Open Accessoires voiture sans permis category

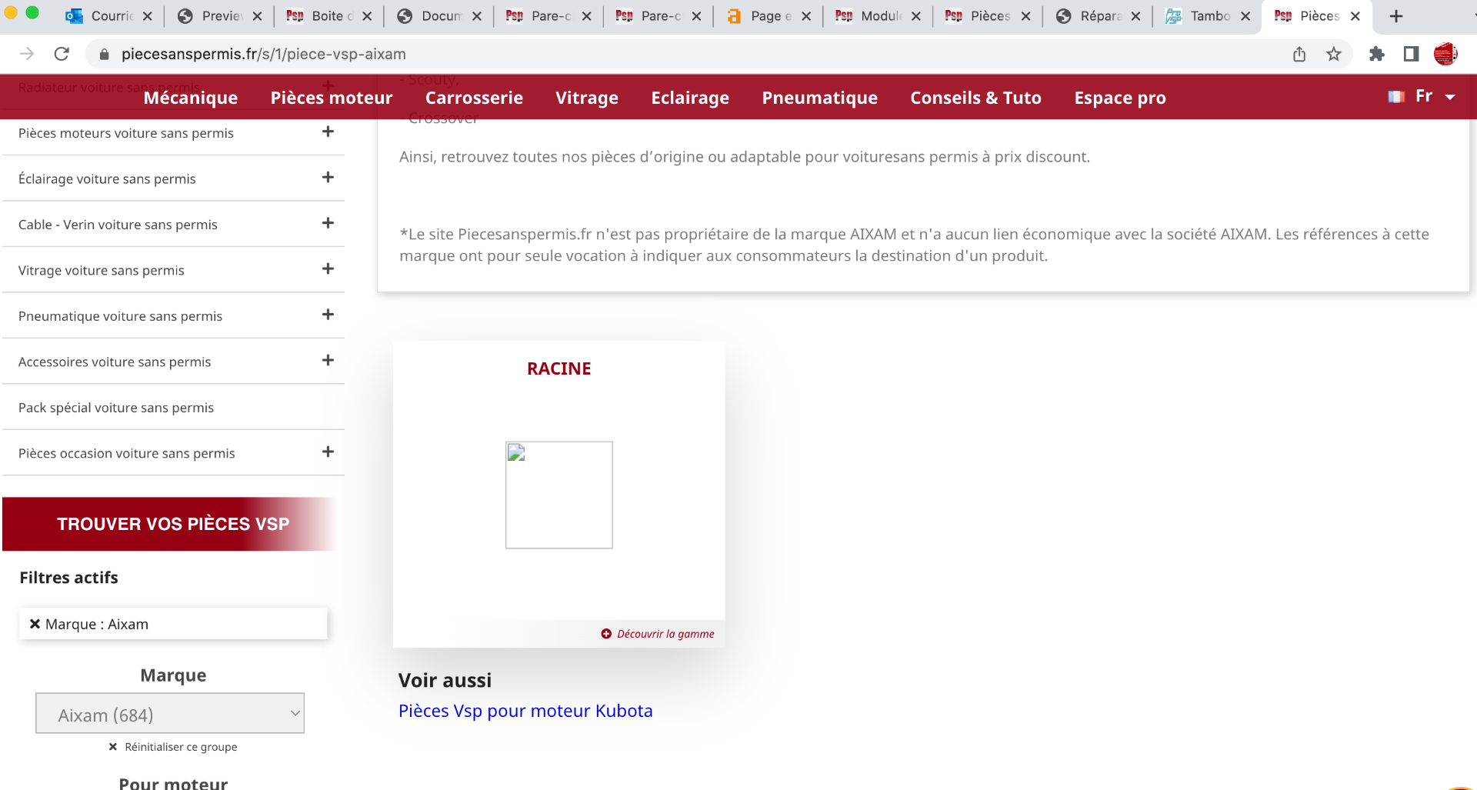(115, 362)
